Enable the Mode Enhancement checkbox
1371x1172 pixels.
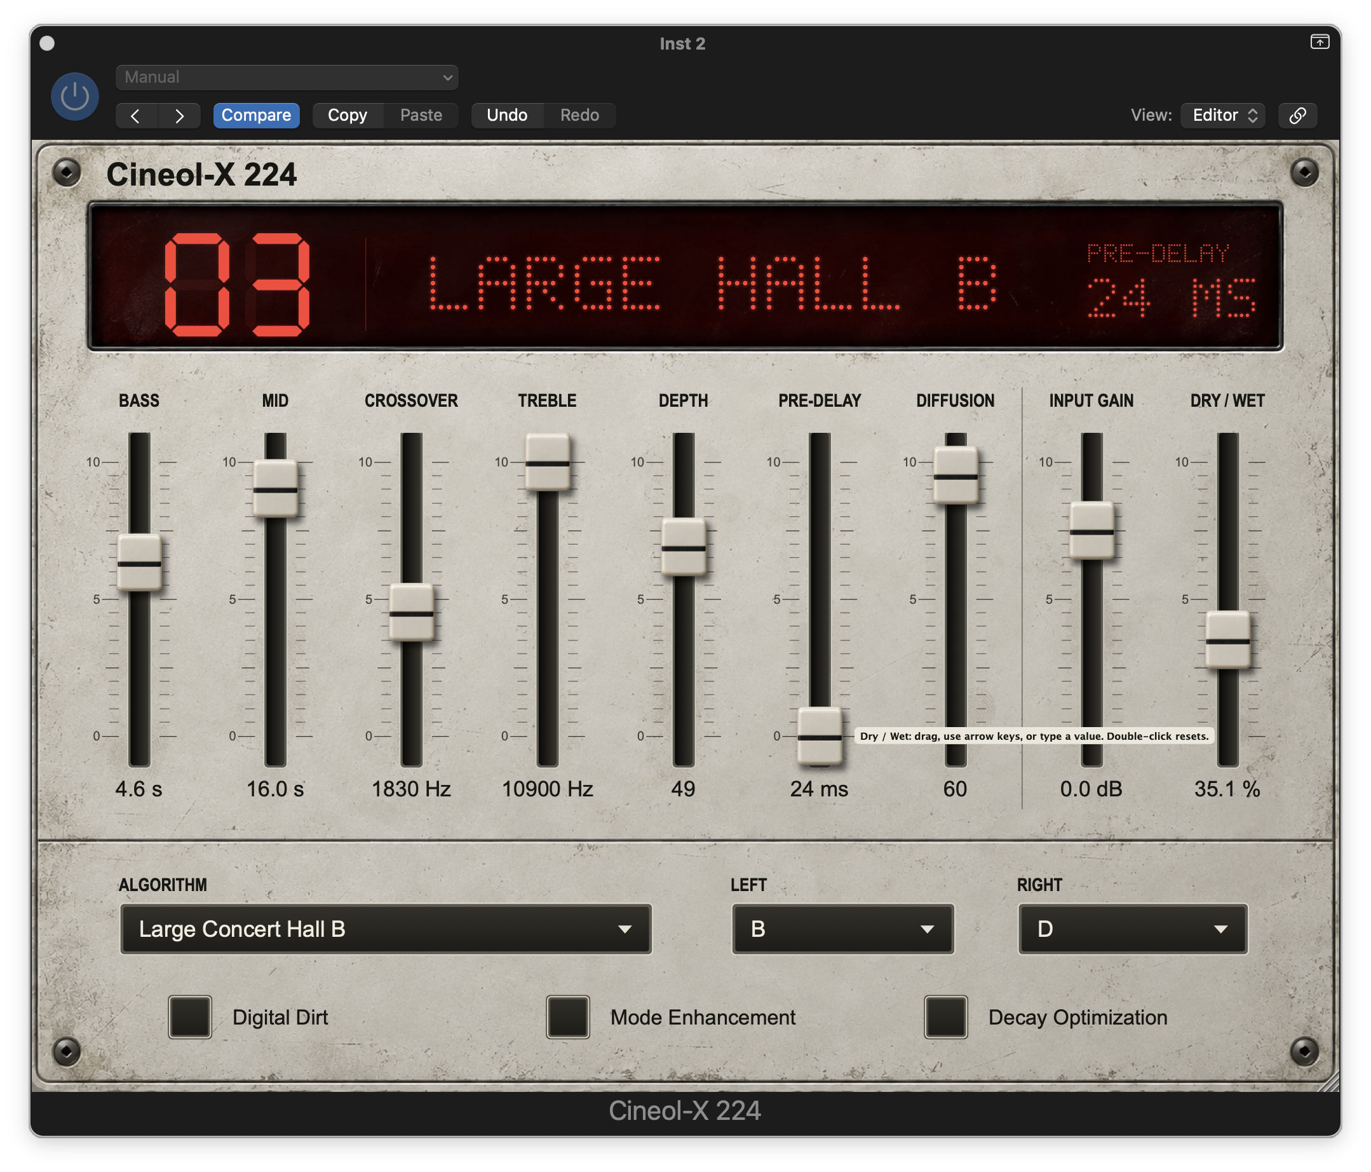(568, 1016)
